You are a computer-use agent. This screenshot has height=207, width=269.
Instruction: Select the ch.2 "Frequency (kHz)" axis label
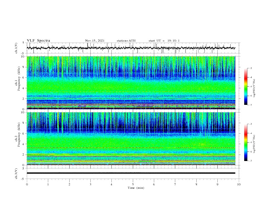(x=19, y=135)
